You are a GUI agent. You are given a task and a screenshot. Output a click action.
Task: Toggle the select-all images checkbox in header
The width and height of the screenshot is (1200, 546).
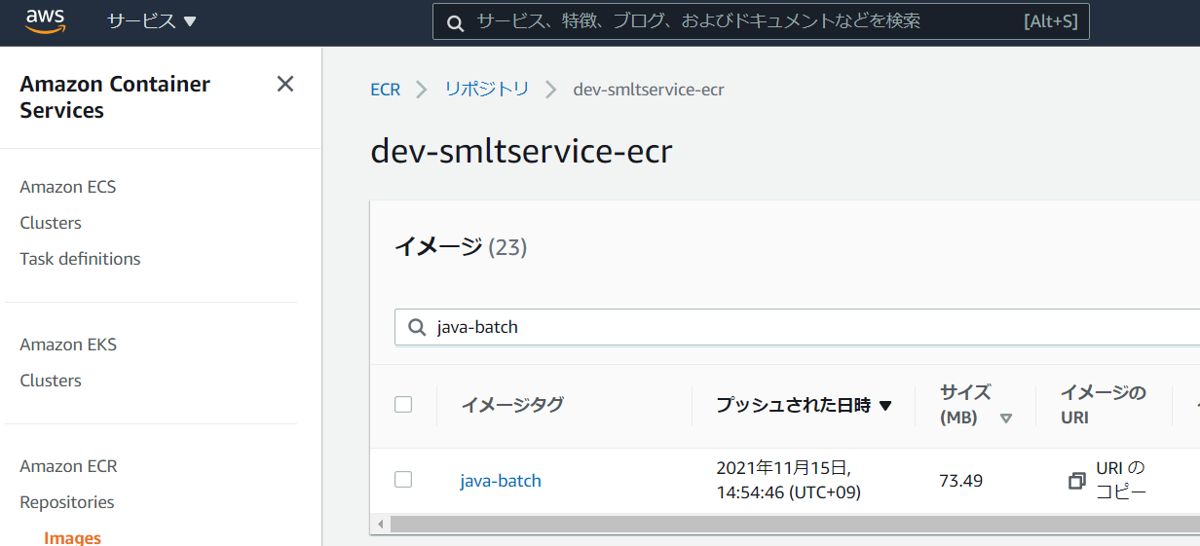tap(403, 405)
